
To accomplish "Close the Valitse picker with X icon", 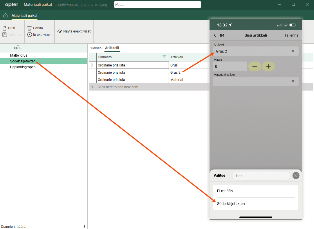I will click(x=296, y=175).
